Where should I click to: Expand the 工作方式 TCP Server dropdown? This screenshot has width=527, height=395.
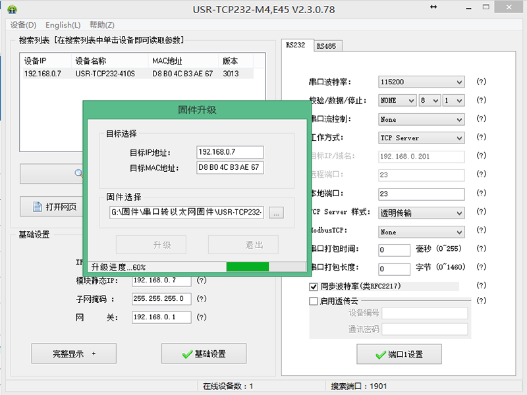[422, 138]
